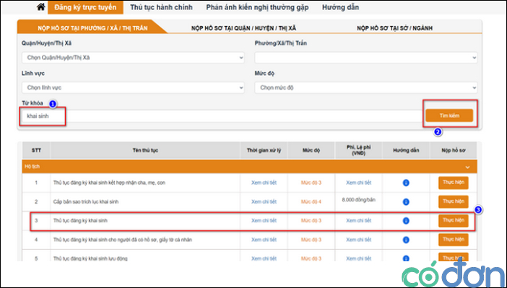The height and width of the screenshot is (288, 507).
Task: View fee details for row 3 'Thủ tục đăng ký khai sinh'
Action: pos(359,221)
